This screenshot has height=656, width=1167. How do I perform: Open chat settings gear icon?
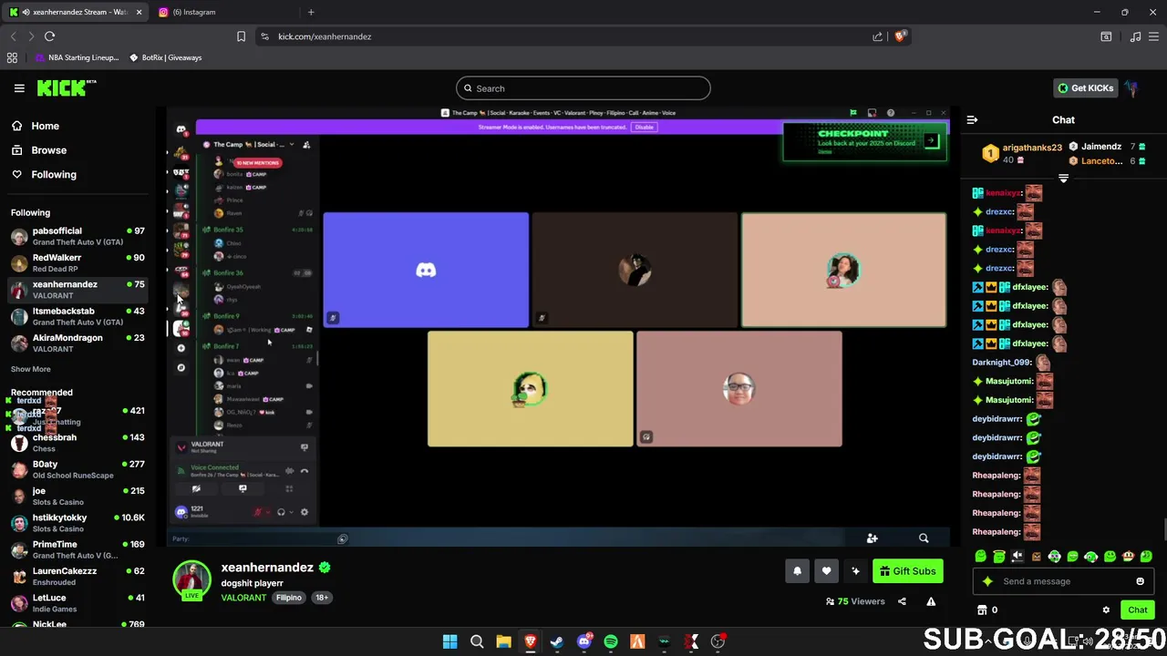[1106, 610]
